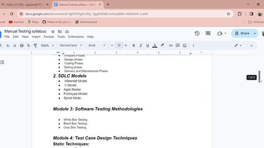This screenshot has height=148, width=264.
Task: Insert image from toolbar icon
Action: tap(185, 46)
